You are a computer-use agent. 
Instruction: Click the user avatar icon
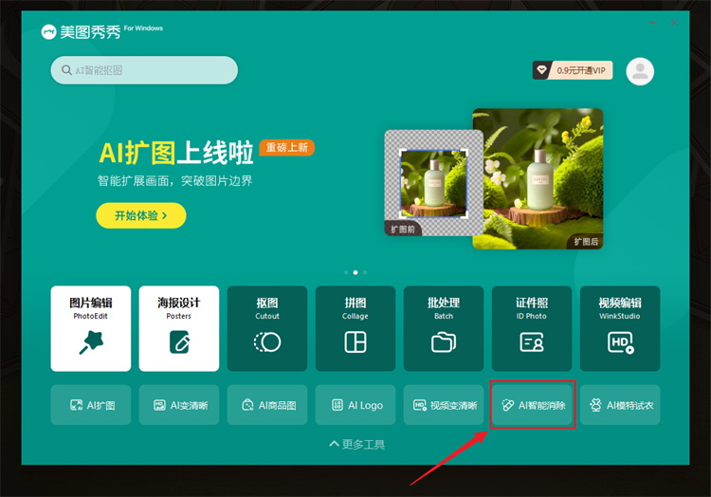641,70
